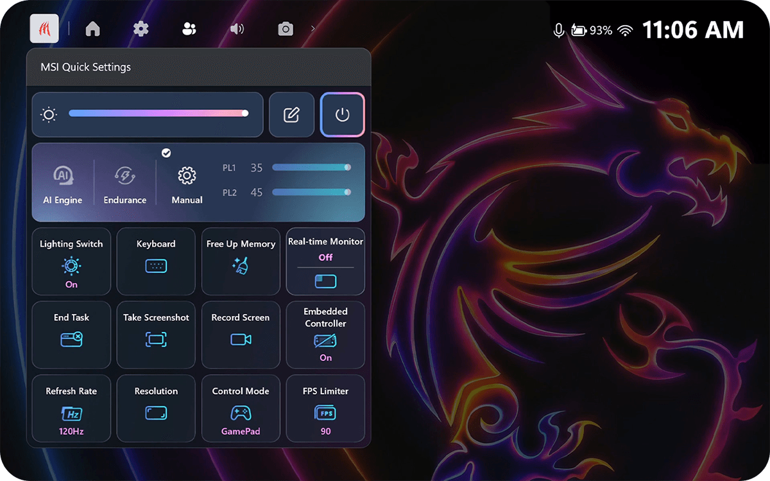Go to the Home tab

[93, 29]
